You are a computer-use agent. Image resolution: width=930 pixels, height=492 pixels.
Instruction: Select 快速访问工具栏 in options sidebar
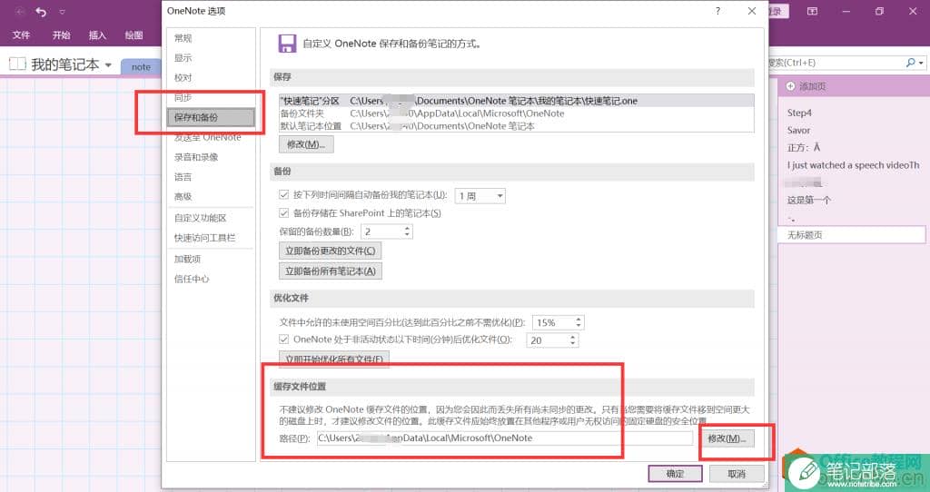211,238
